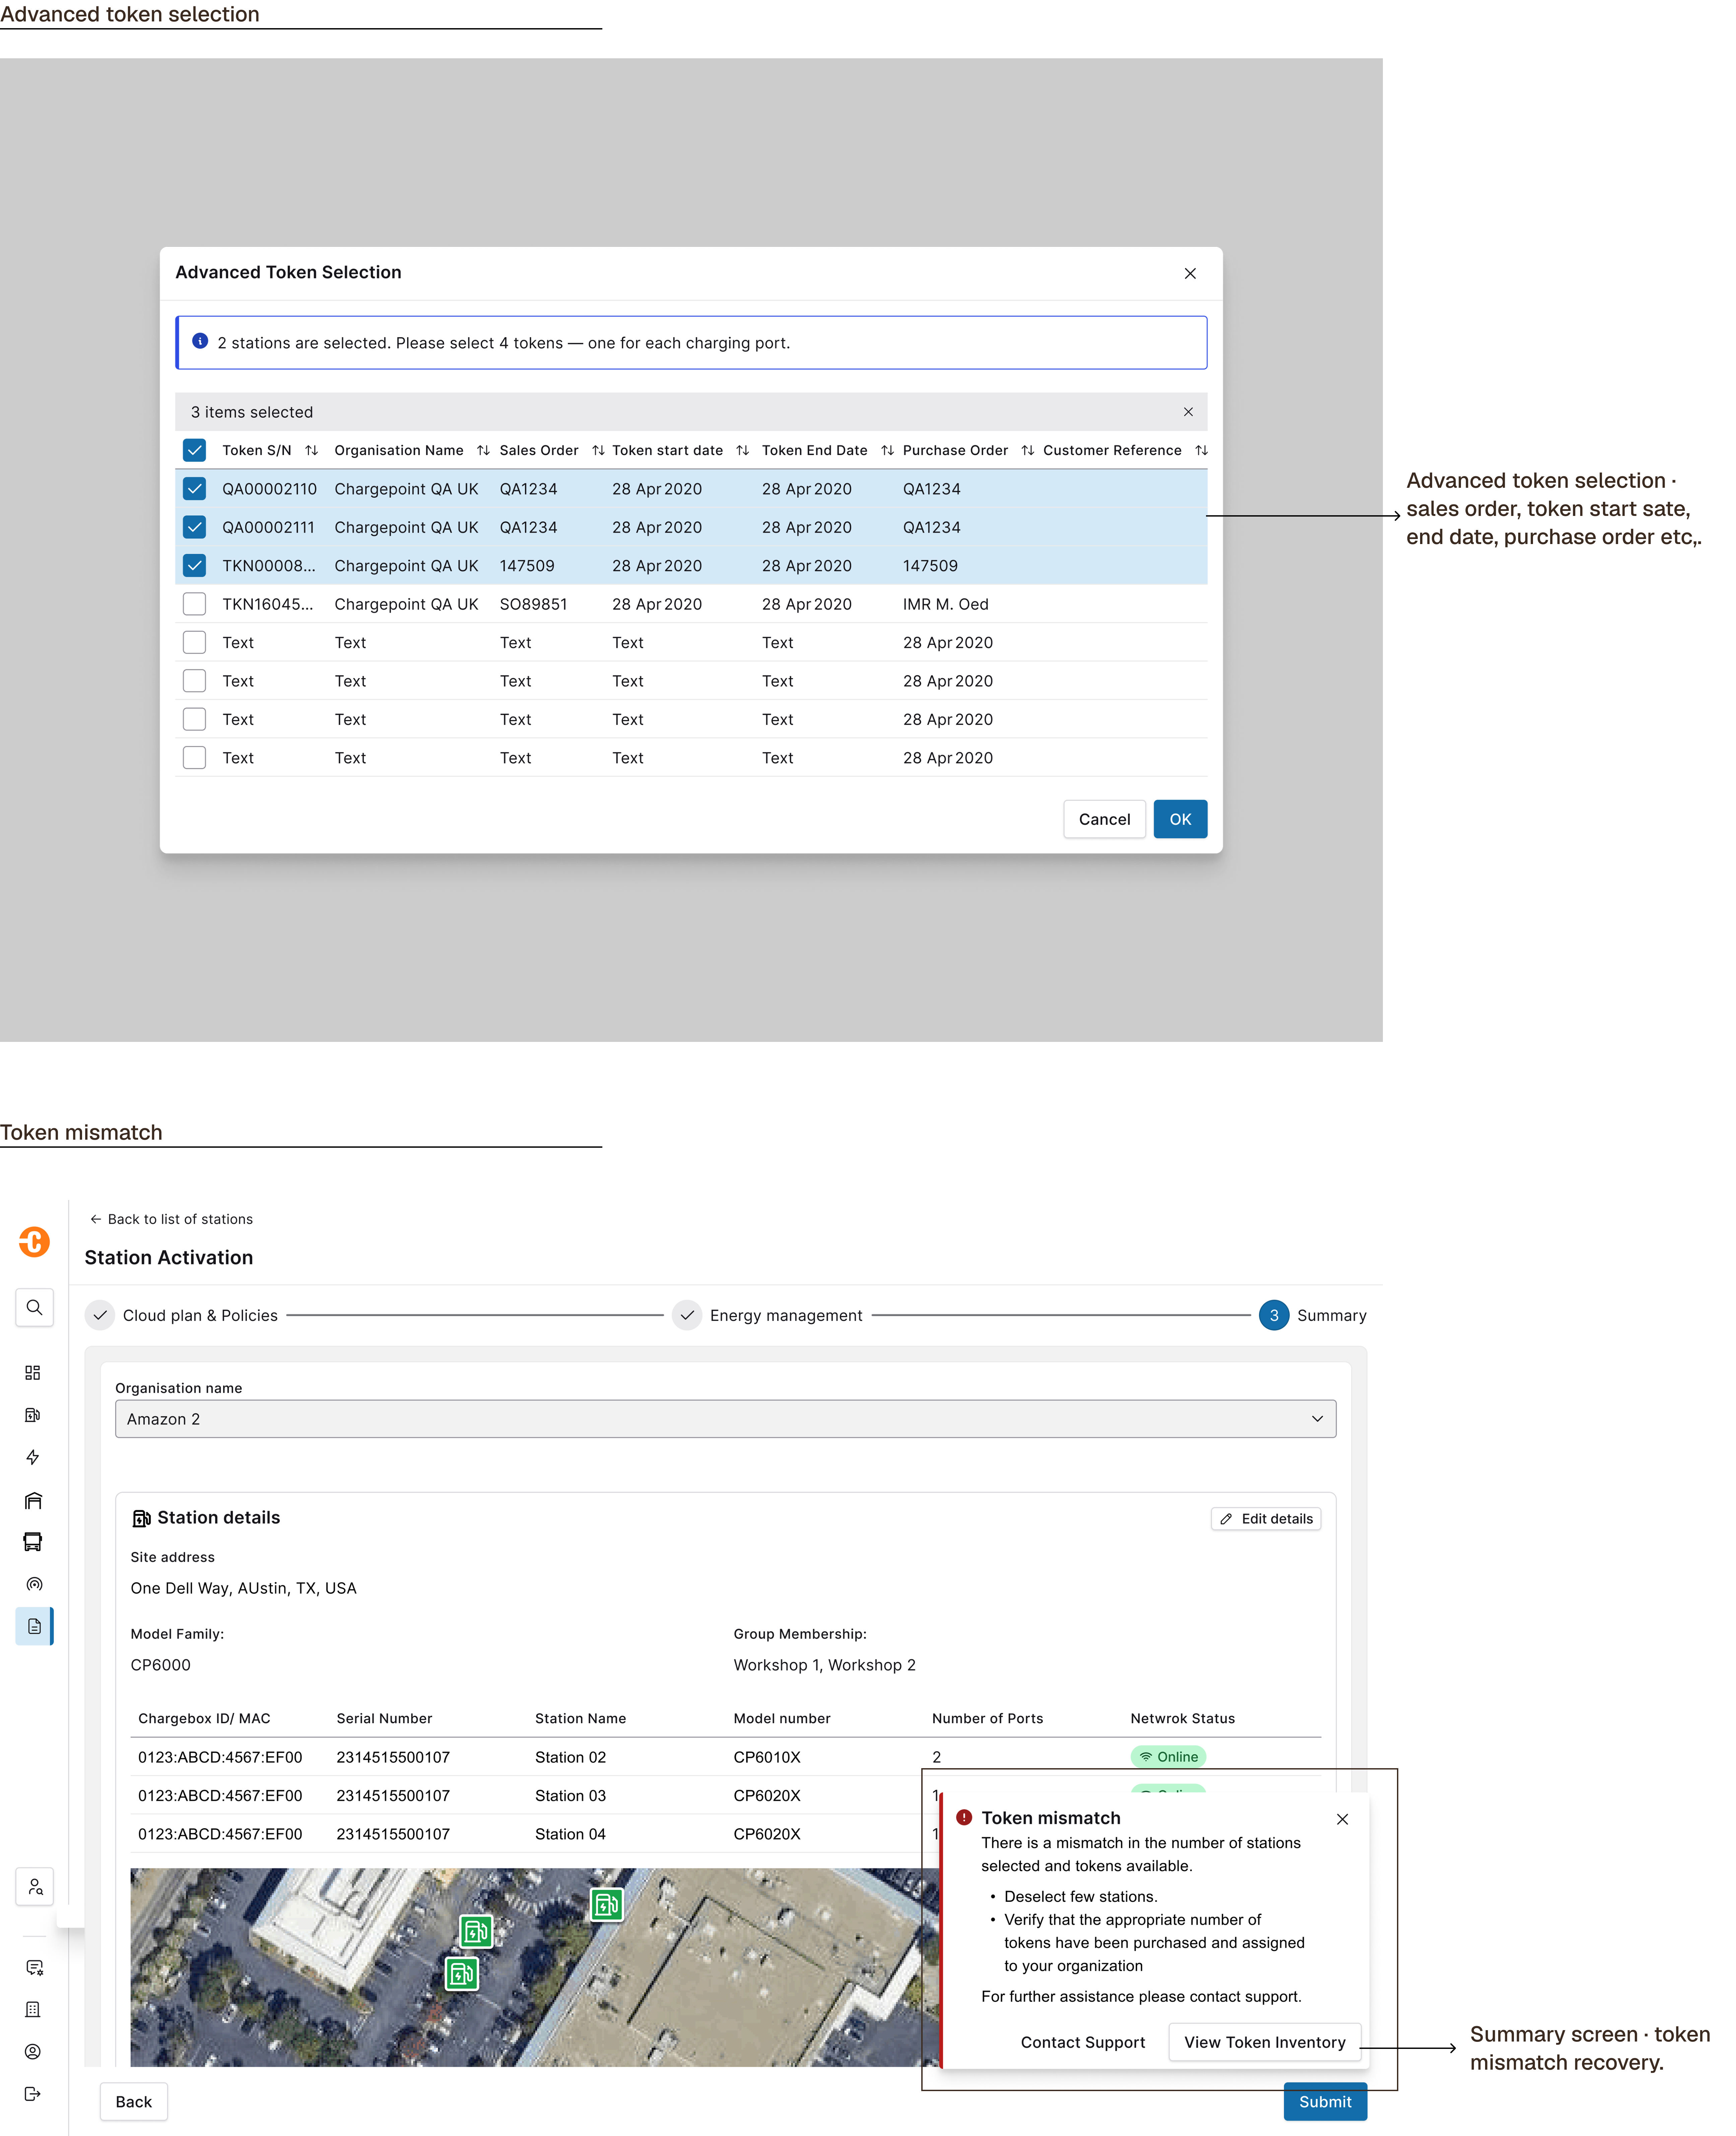This screenshot has height=2136, width=1736.
Task: Sort by Sales Order column arrows
Action: [x=598, y=450]
